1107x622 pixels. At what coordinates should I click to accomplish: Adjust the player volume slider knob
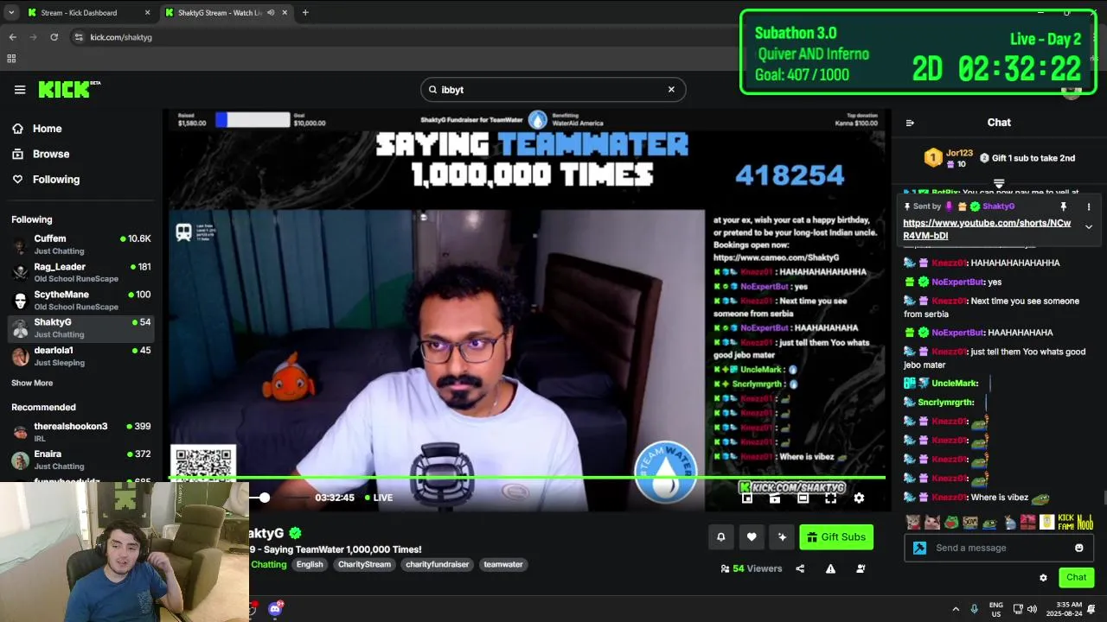click(265, 498)
